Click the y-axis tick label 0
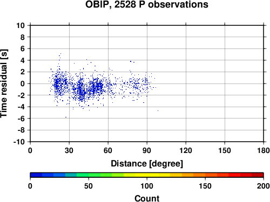 [23, 83]
